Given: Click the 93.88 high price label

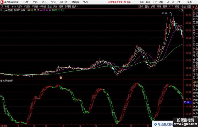Looking at the screenshot, I should (x=164, y=14).
